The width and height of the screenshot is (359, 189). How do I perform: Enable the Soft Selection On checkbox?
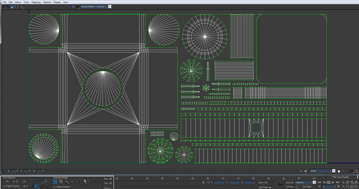[4, 181]
